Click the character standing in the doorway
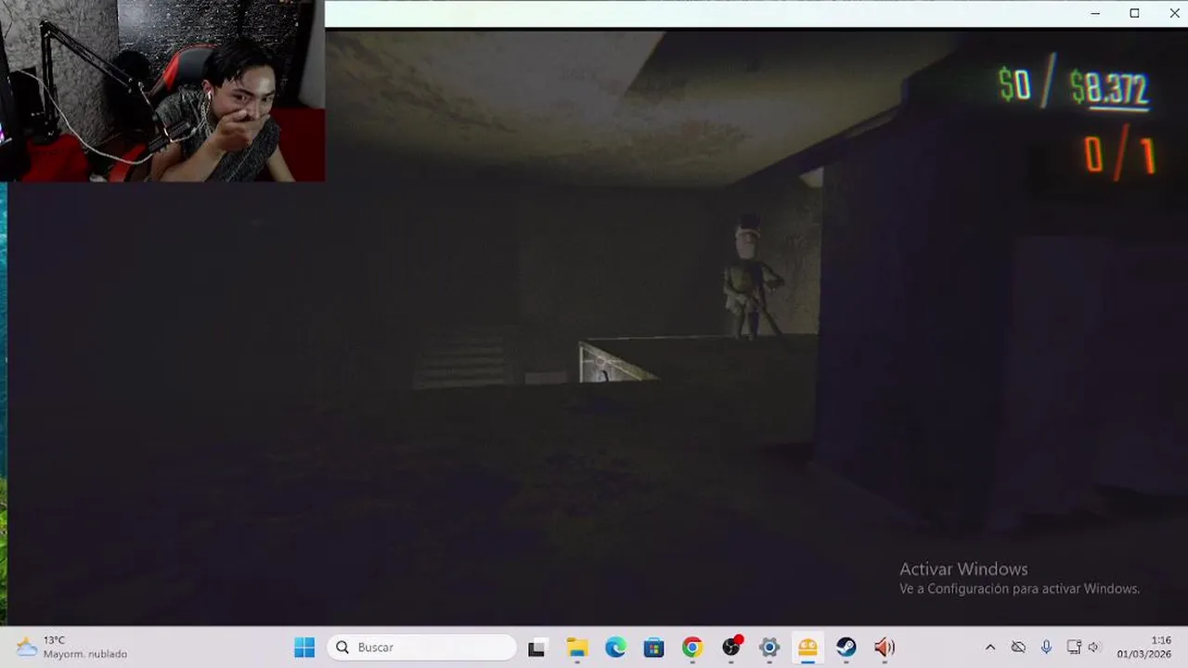 [754, 278]
